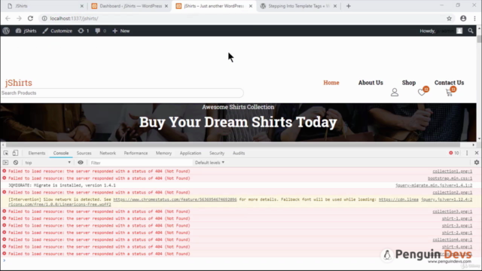
Task: Open the updates indicator showing 1
Action: tap(84, 31)
